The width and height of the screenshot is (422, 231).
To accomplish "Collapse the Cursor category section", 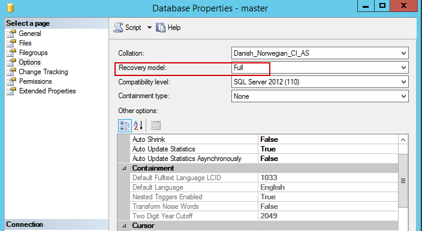I will click(x=124, y=226).
